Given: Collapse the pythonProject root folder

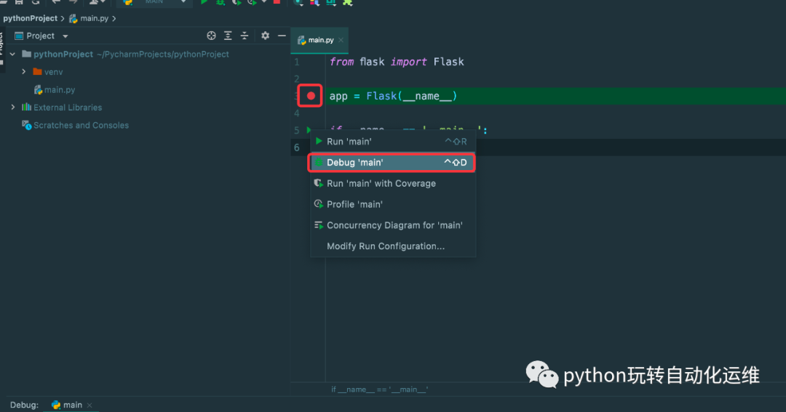Looking at the screenshot, I should (x=13, y=54).
